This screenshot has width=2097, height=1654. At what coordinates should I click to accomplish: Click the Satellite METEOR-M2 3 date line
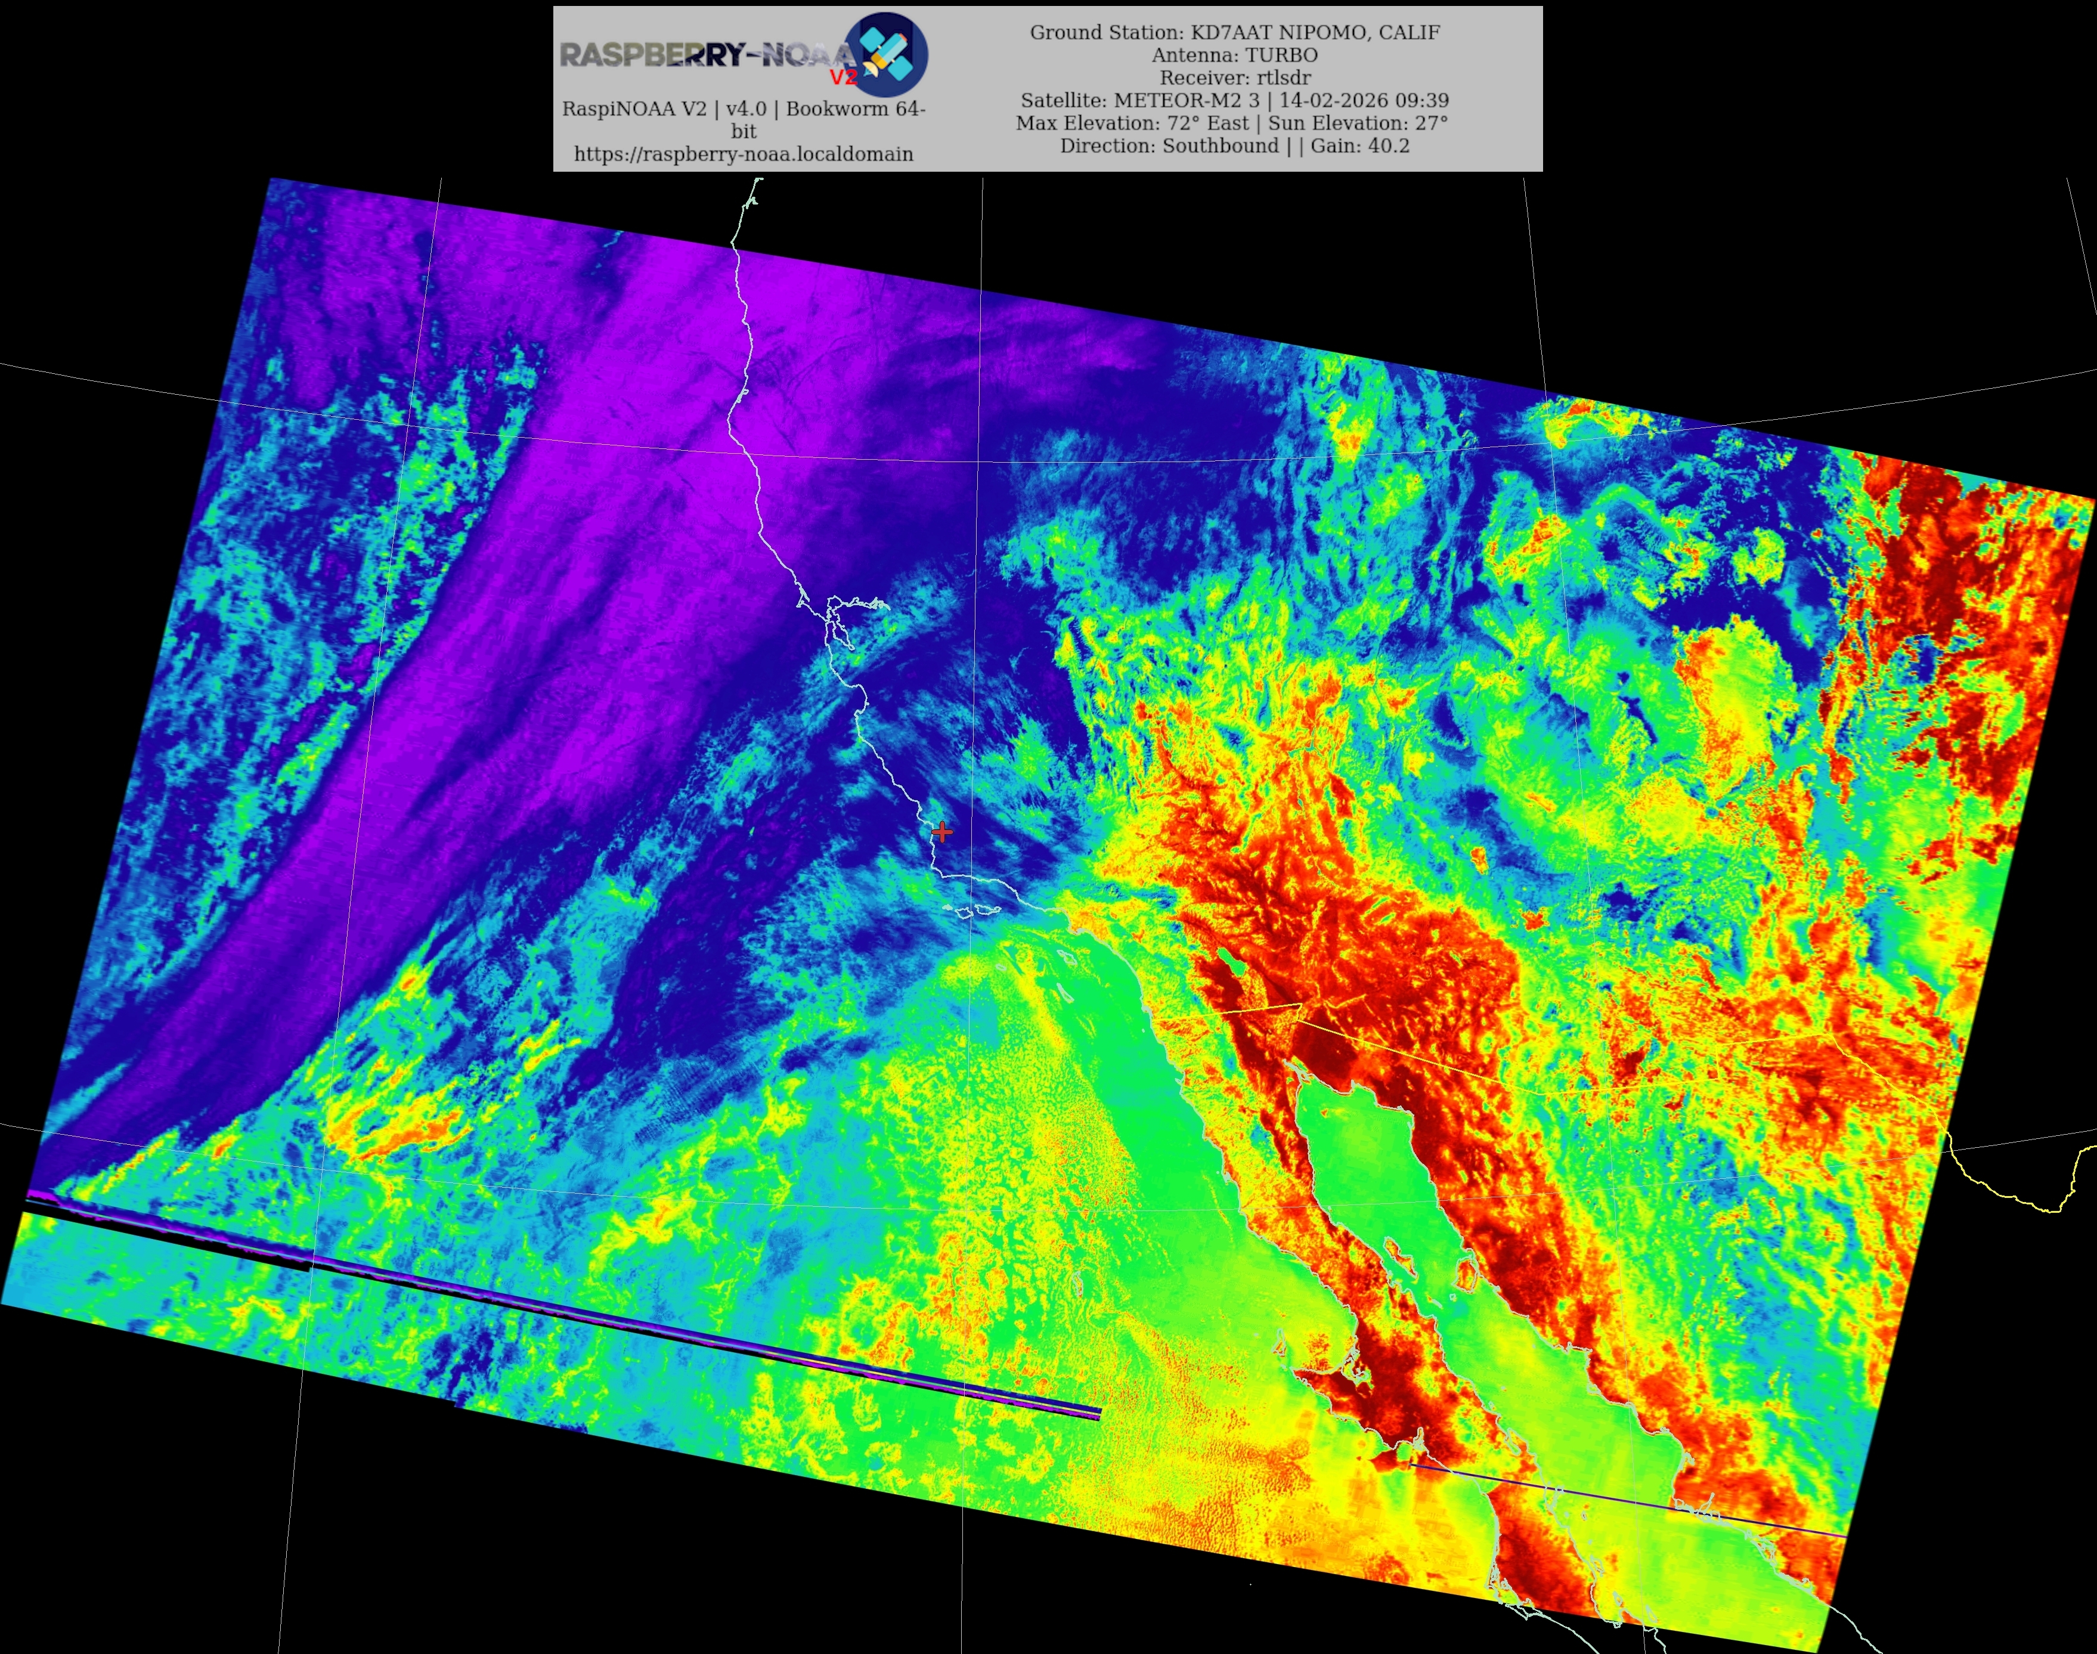[1234, 100]
